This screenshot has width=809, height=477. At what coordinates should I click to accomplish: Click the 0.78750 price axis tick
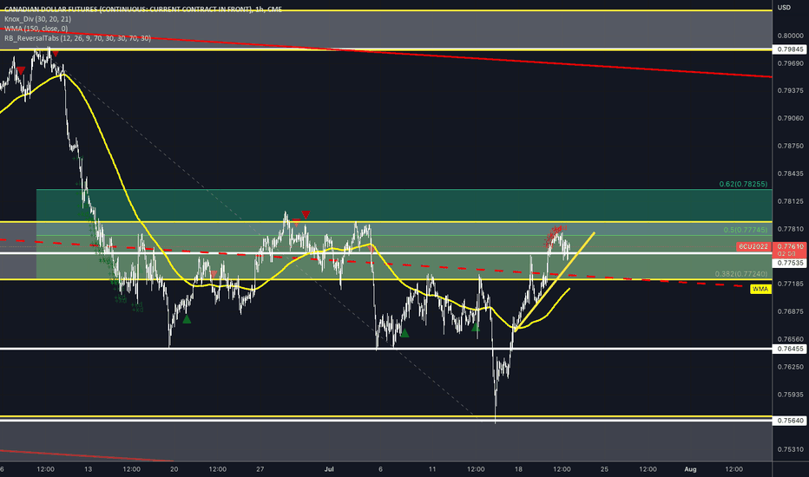coord(791,146)
